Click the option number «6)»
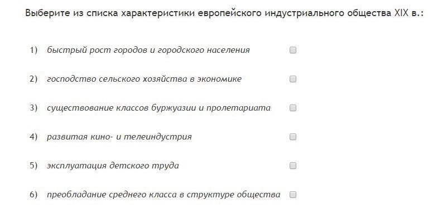 click(33, 195)
